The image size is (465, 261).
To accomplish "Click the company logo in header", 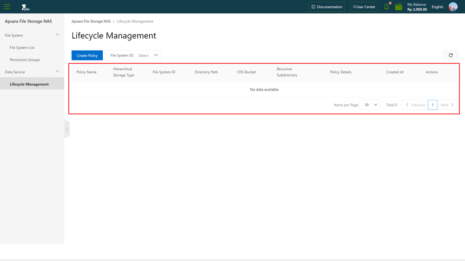I will (x=26, y=7).
